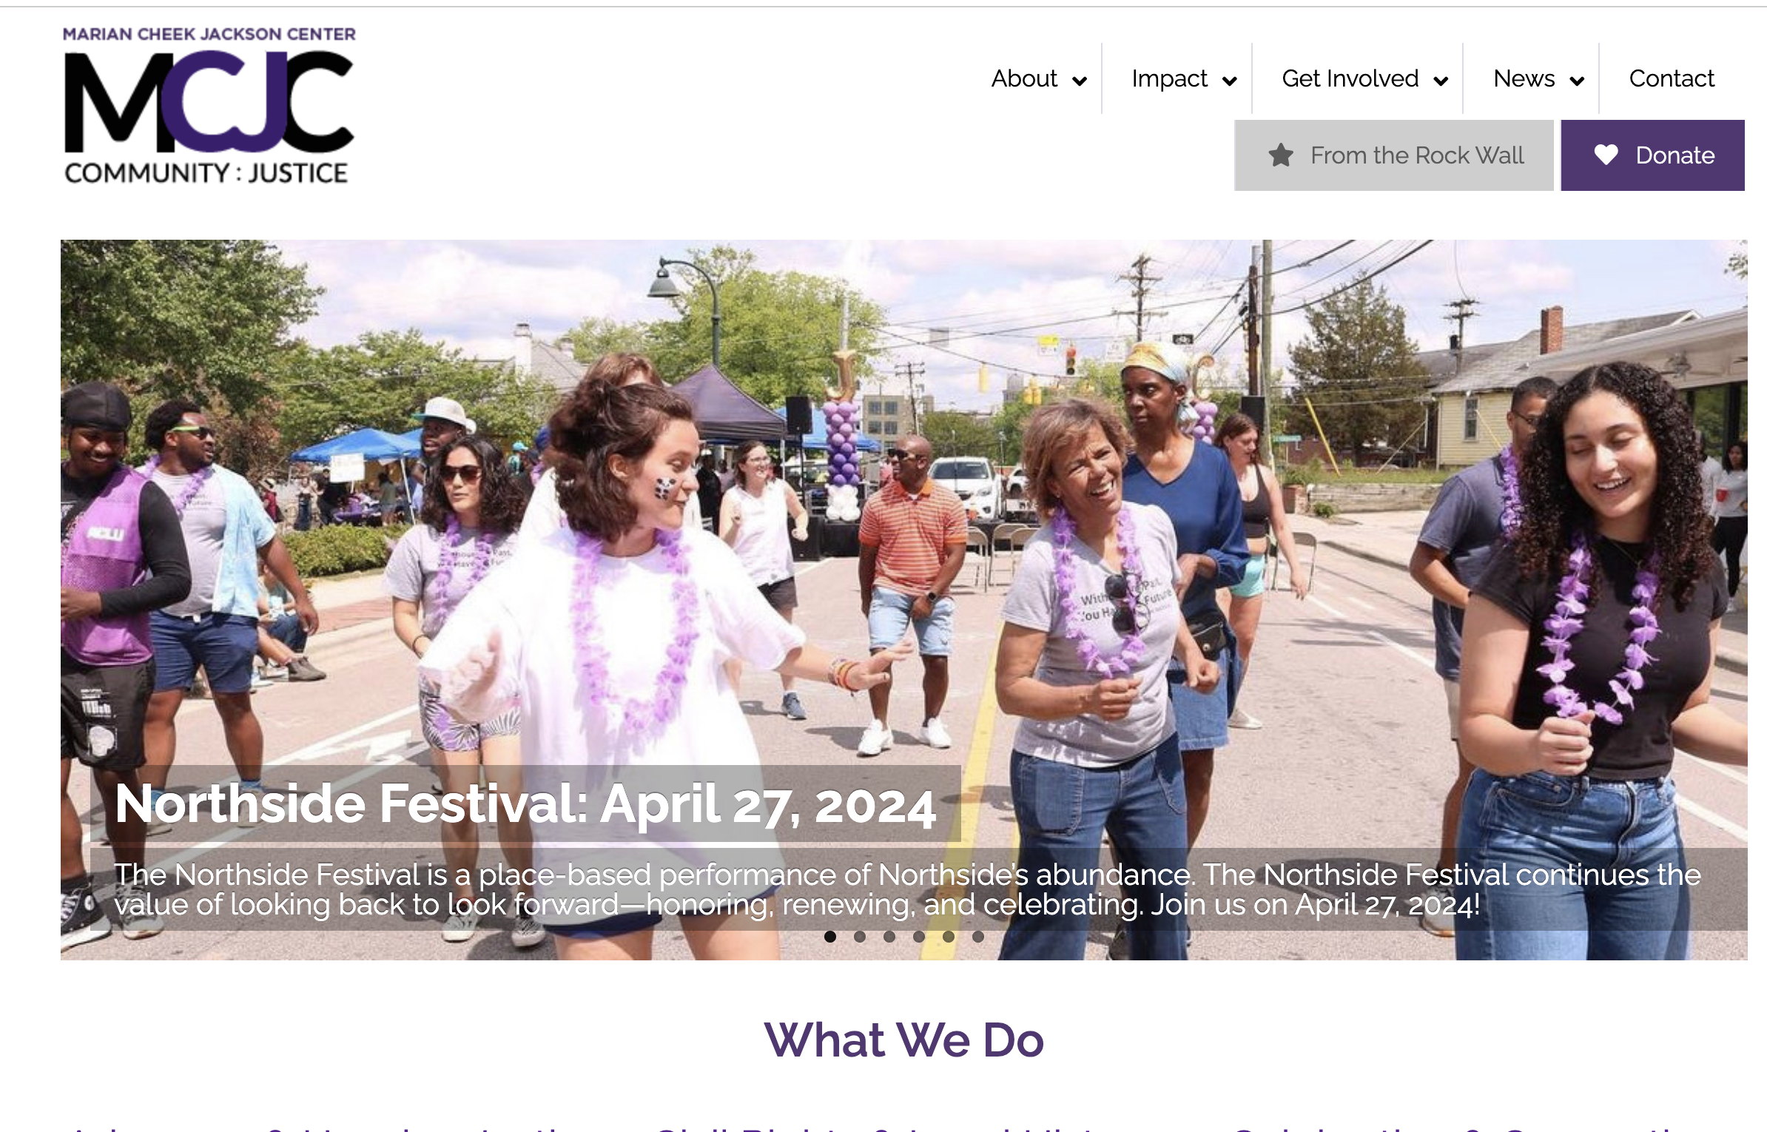This screenshot has height=1132, width=1767.
Task: Expand the About menu chevron
Action: (x=1080, y=81)
